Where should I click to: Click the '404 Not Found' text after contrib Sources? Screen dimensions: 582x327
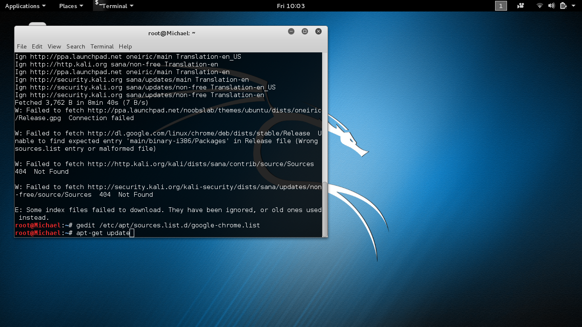(42, 172)
